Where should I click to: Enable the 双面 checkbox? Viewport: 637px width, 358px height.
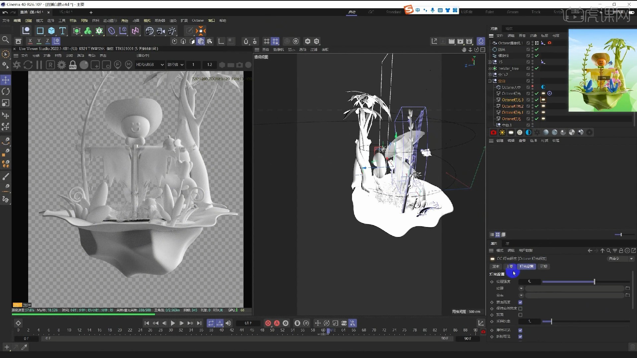point(520,315)
